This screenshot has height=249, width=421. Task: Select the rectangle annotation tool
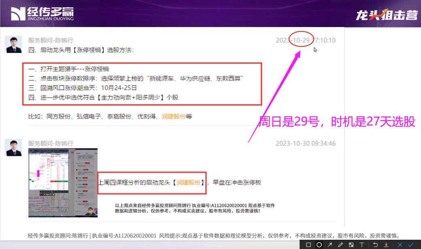[x=308, y=245]
